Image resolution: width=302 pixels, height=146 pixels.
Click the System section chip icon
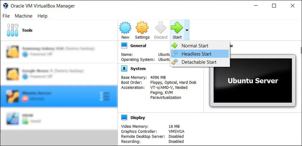124,68
